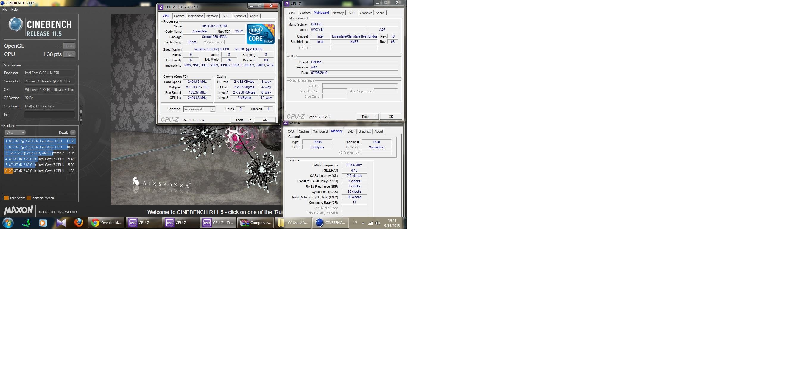The image size is (810, 374).
Task: Click the motherboard Model 0WXY9J field
Action: click(338, 29)
